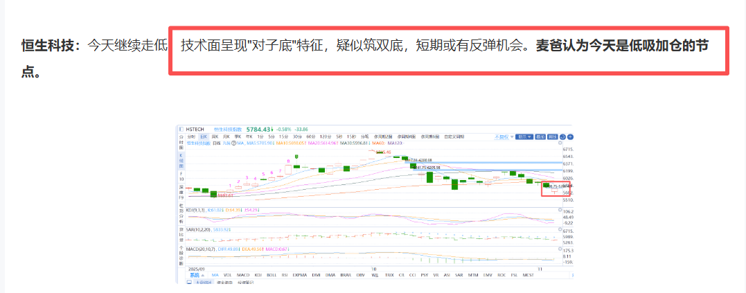
Task: Select the BRAR indicator tab
Action: [x=346, y=276]
